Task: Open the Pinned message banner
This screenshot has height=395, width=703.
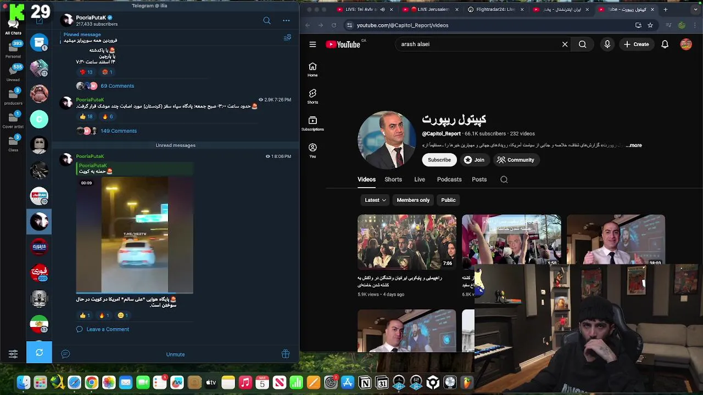Action: [170, 37]
